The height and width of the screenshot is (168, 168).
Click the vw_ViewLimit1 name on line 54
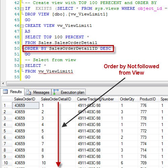(56, 71)
